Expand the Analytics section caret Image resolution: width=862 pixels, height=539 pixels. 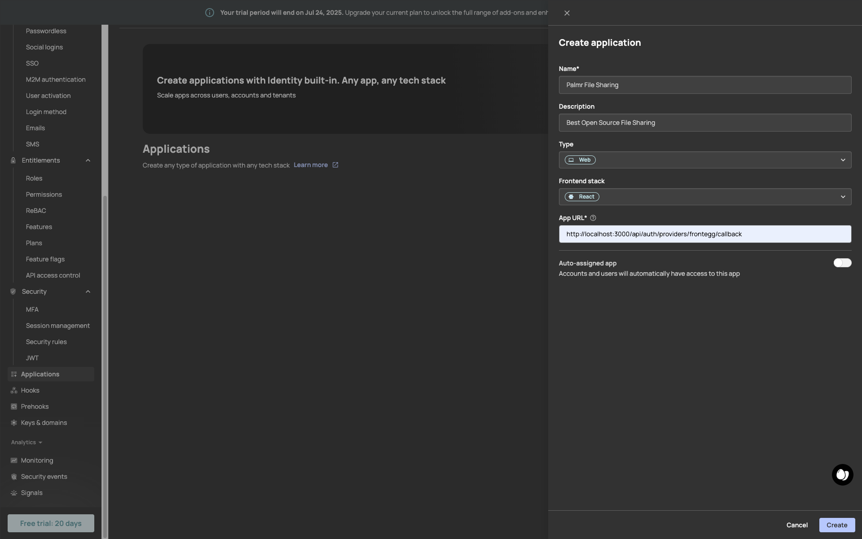tap(40, 442)
